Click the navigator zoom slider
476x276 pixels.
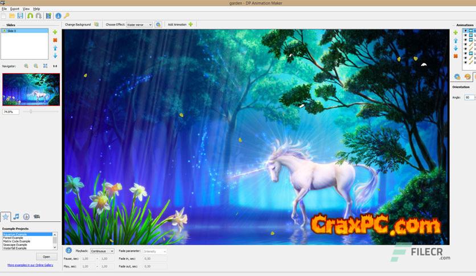tap(31, 111)
